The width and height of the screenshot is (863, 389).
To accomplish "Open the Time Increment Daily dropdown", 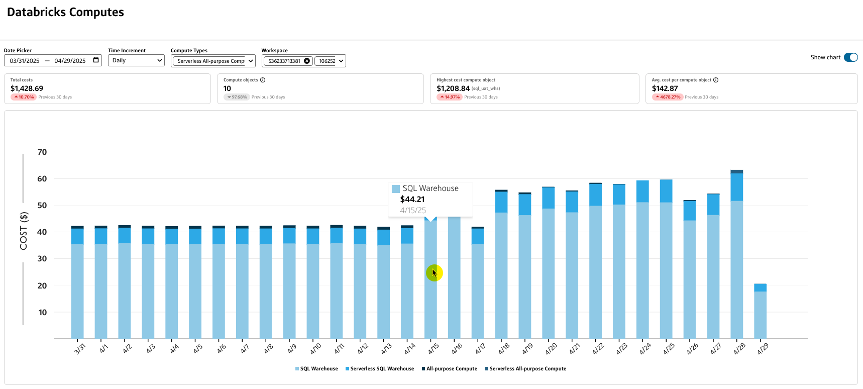I will pyautogui.click(x=136, y=60).
